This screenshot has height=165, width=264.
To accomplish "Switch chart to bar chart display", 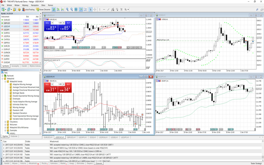I will tap(54, 9).
